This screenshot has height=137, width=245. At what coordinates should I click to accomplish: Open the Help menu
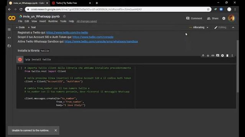[x=71, y=21]
